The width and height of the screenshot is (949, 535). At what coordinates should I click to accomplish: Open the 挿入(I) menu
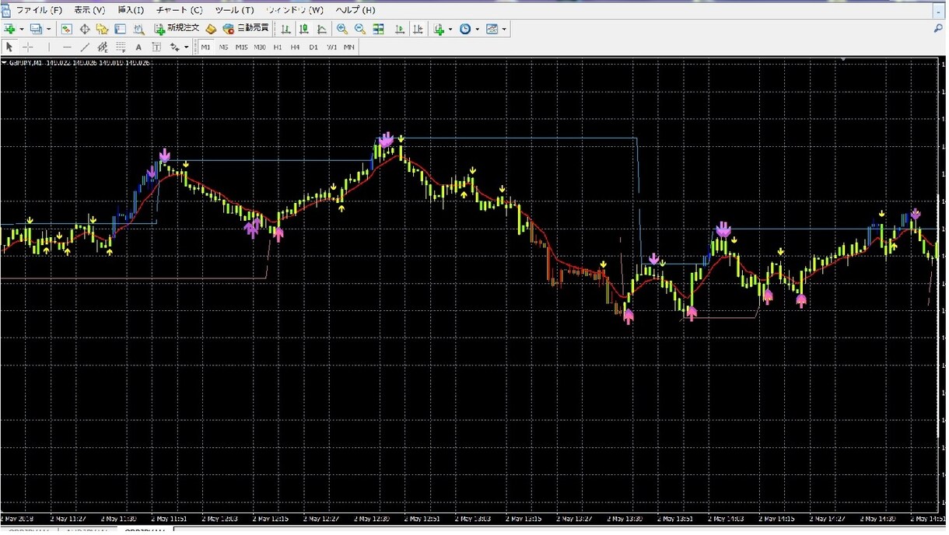131,10
